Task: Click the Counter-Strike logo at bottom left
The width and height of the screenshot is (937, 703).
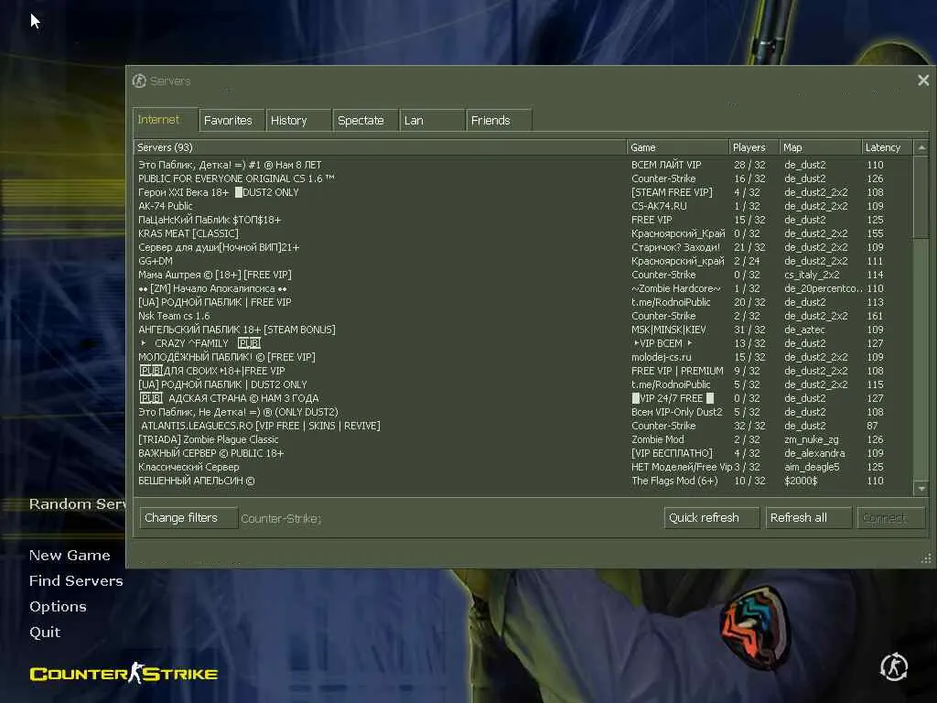Action: point(124,674)
